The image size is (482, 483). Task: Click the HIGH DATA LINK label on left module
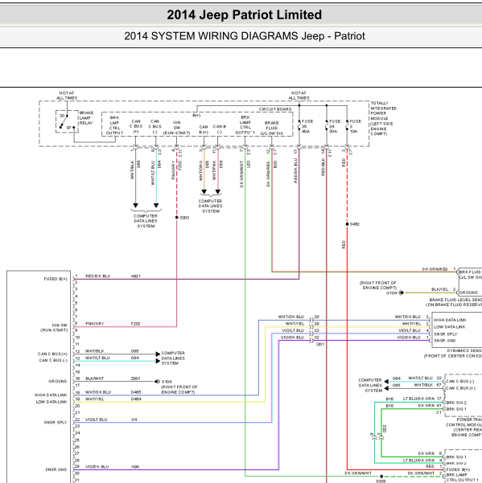click(x=51, y=395)
